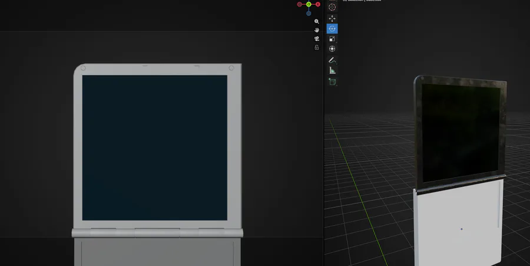Click the red X axis on gizmo
Screen dimensions: 530x266
318,4
